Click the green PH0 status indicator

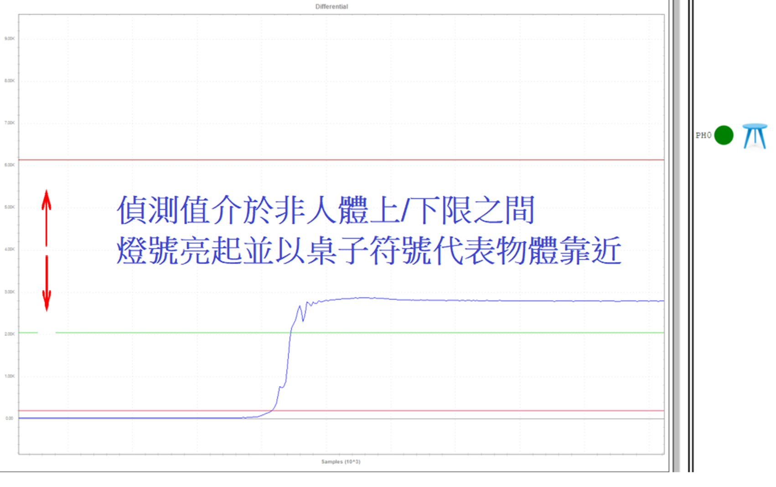(x=724, y=135)
